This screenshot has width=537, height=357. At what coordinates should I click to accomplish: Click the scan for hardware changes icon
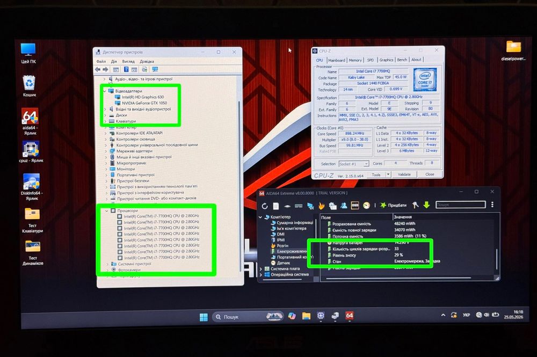pos(144,69)
